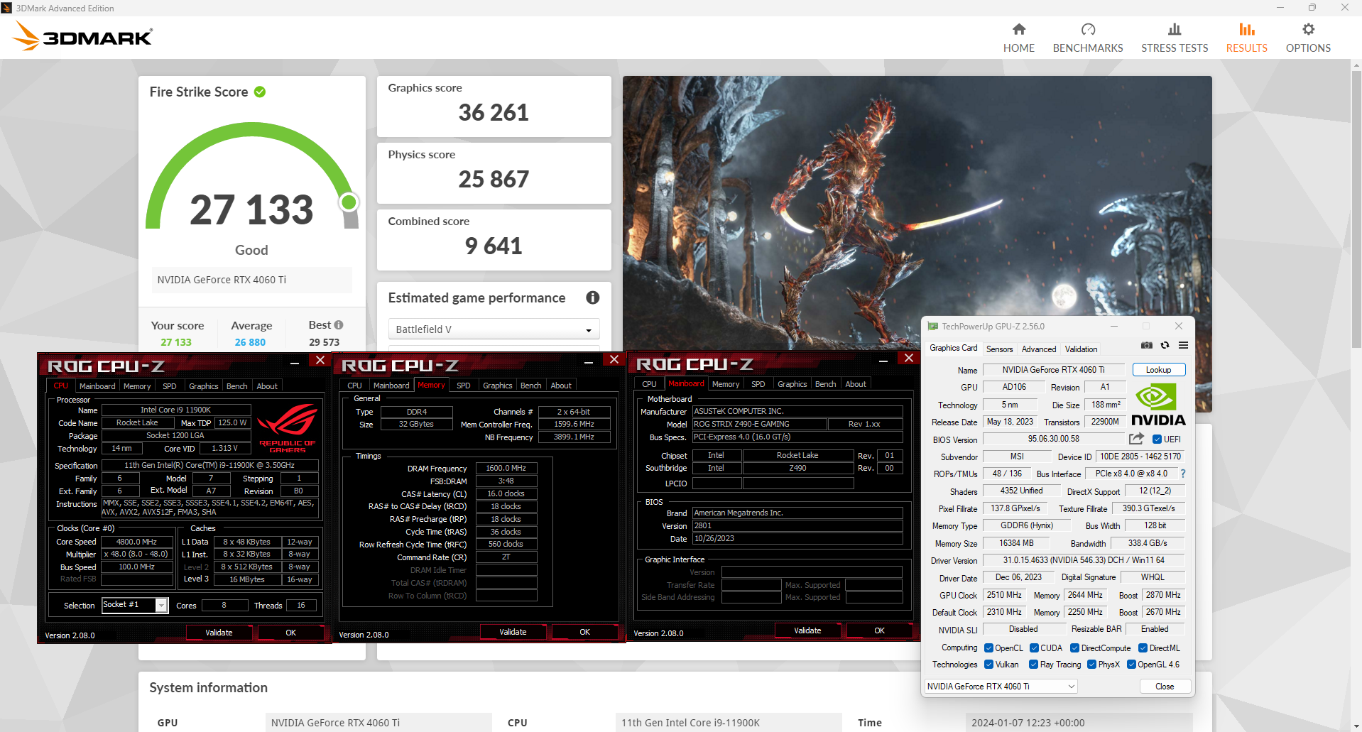The height and width of the screenshot is (732, 1362).
Task: Toggle the DirectML checkbox
Action: click(x=1143, y=648)
